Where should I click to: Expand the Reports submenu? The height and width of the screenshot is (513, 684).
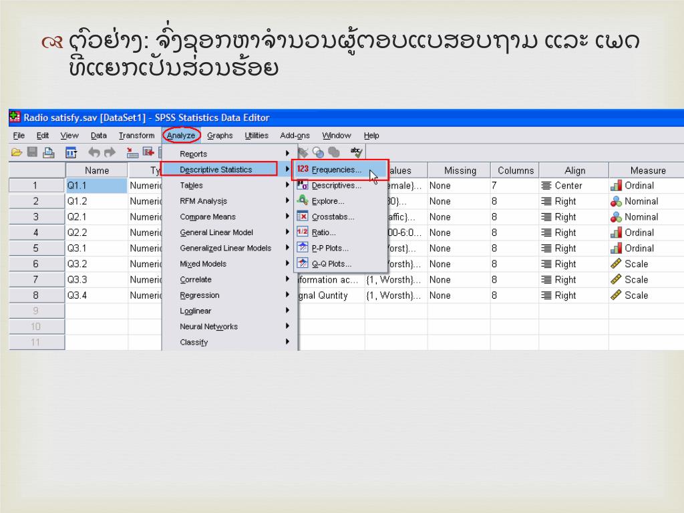click(230, 154)
